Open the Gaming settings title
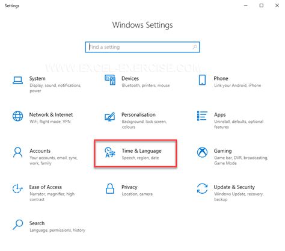 (222, 151)
